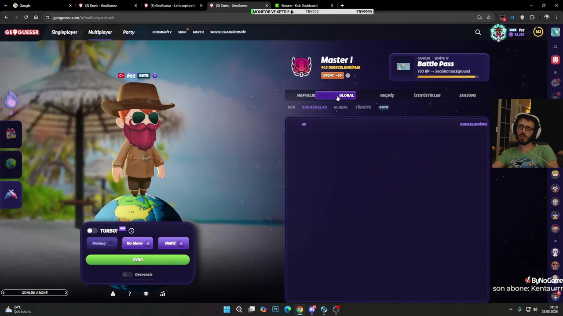Open Windows taskbar search
This screenshot has height=316, width=563.
tap(239, 309)
